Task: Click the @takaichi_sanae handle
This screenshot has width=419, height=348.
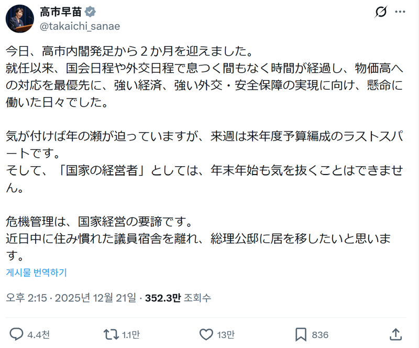Action: (x=80, y=26)
